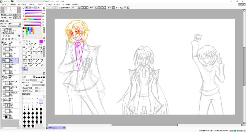The width and height of the screenshot is (246, 132).
Task: Select the rotate view tool
Action: point(29,44)
